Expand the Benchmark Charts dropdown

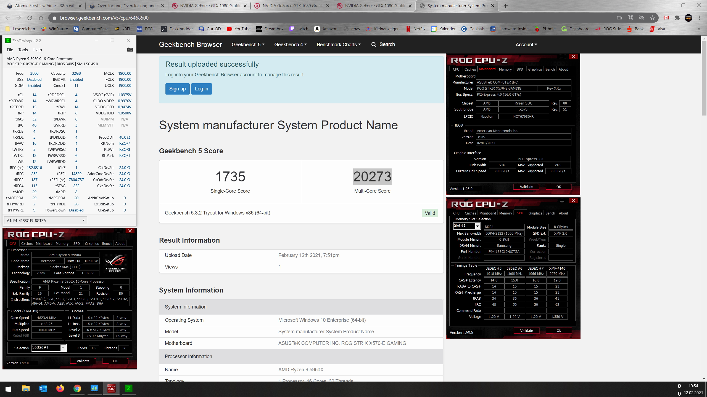tap(339, 45)
